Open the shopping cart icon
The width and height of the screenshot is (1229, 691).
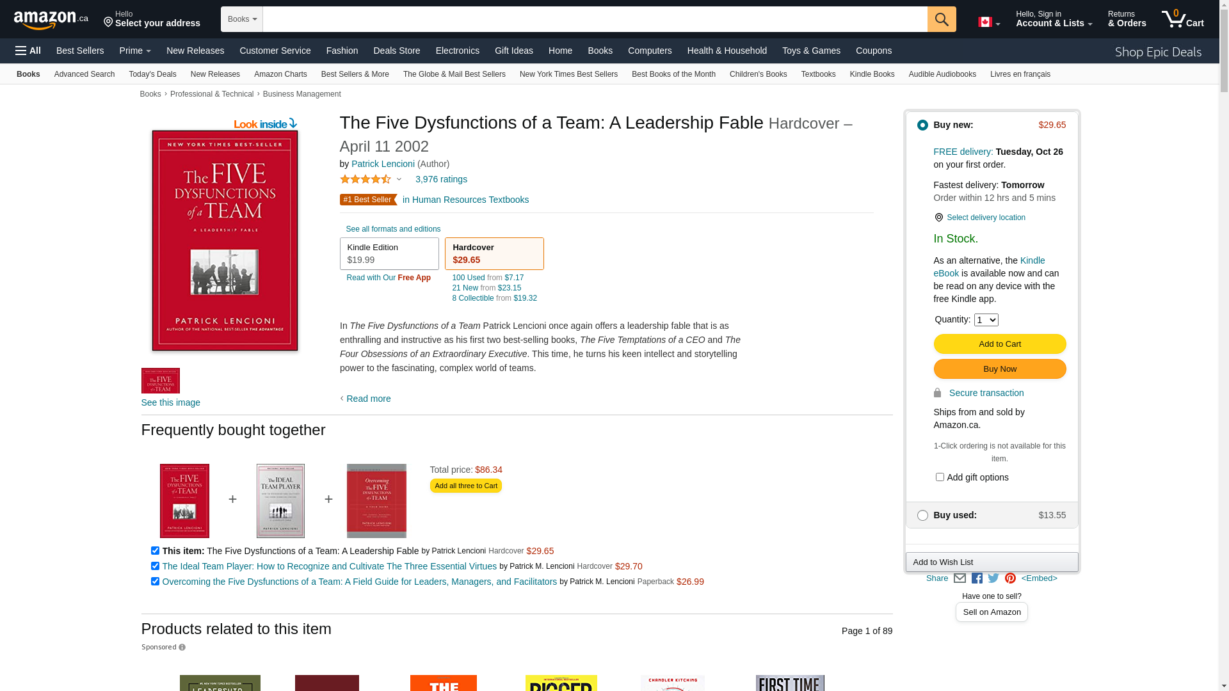(1182, 19)
